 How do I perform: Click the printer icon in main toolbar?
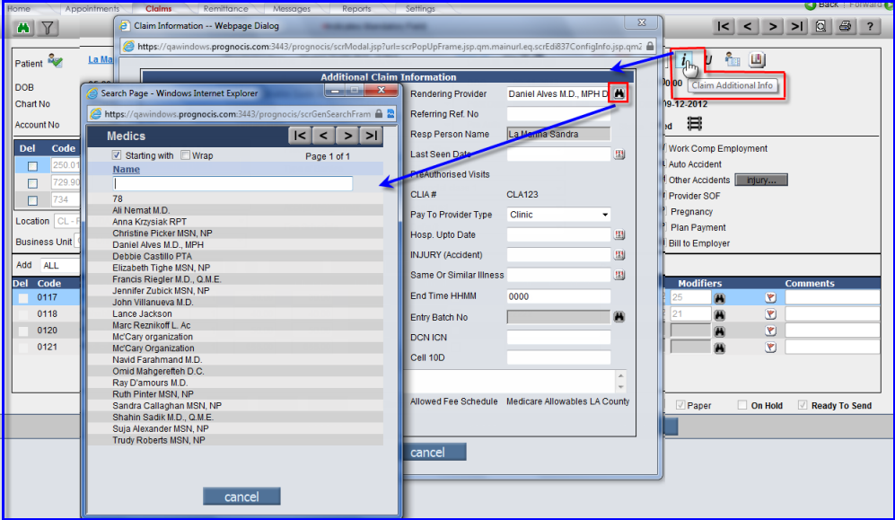(846, 26)
